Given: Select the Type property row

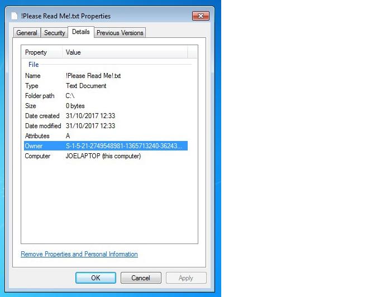Looking at the screenshot, I should 106,86.
